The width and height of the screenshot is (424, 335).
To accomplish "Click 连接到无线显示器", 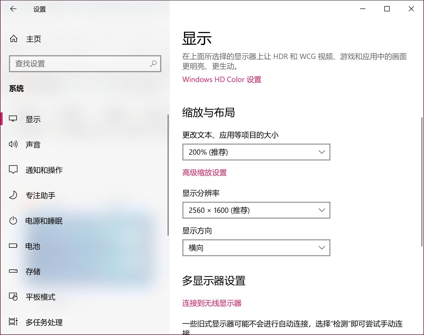I will [x=212, y=303].
